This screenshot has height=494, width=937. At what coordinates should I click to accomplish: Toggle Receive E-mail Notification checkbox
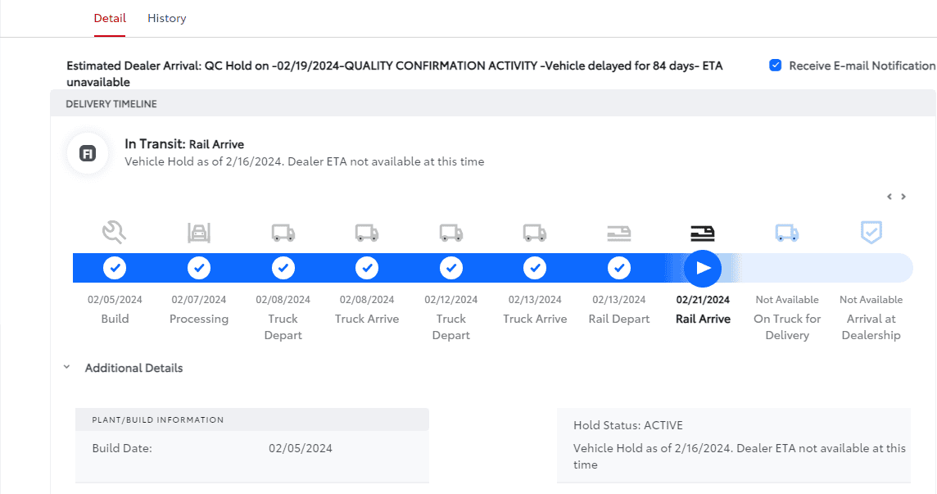click(776, 66)
